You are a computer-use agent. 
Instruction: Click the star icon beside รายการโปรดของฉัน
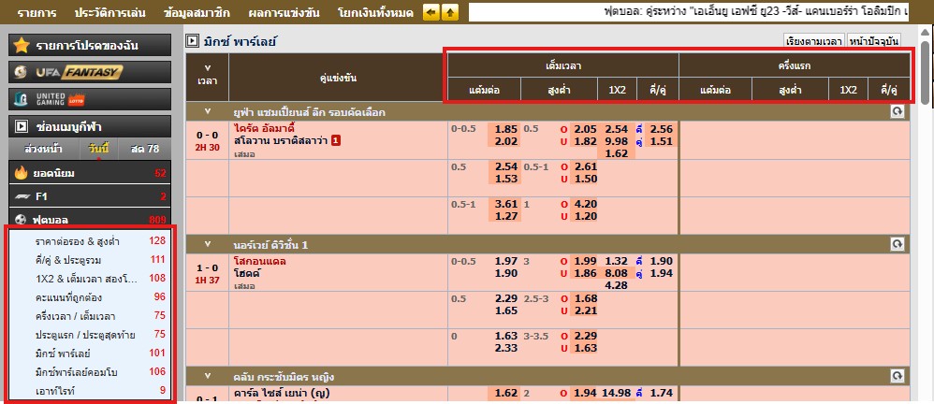click(22, 45)
